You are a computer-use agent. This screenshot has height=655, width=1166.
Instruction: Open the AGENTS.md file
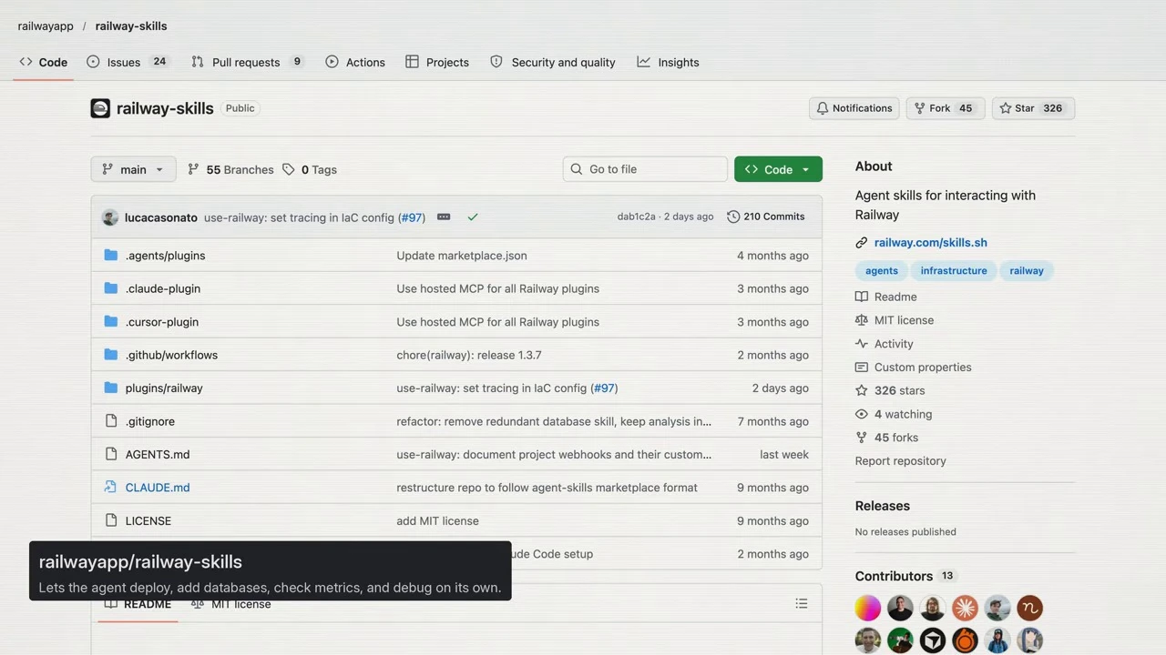click(158, 455)
